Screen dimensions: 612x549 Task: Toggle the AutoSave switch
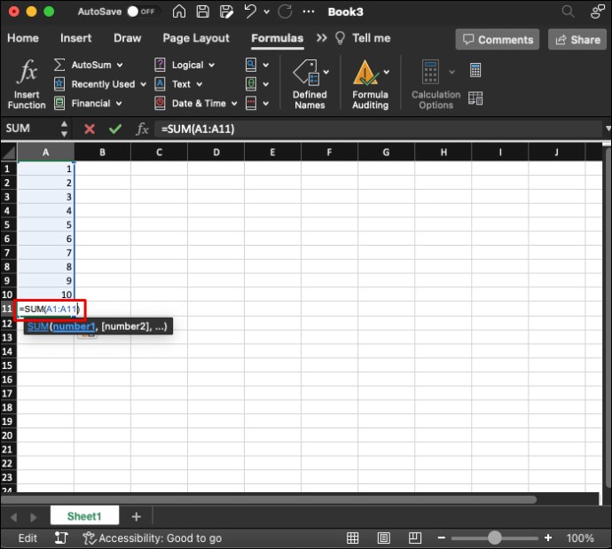pyautogui.click(x=141, y=12)
